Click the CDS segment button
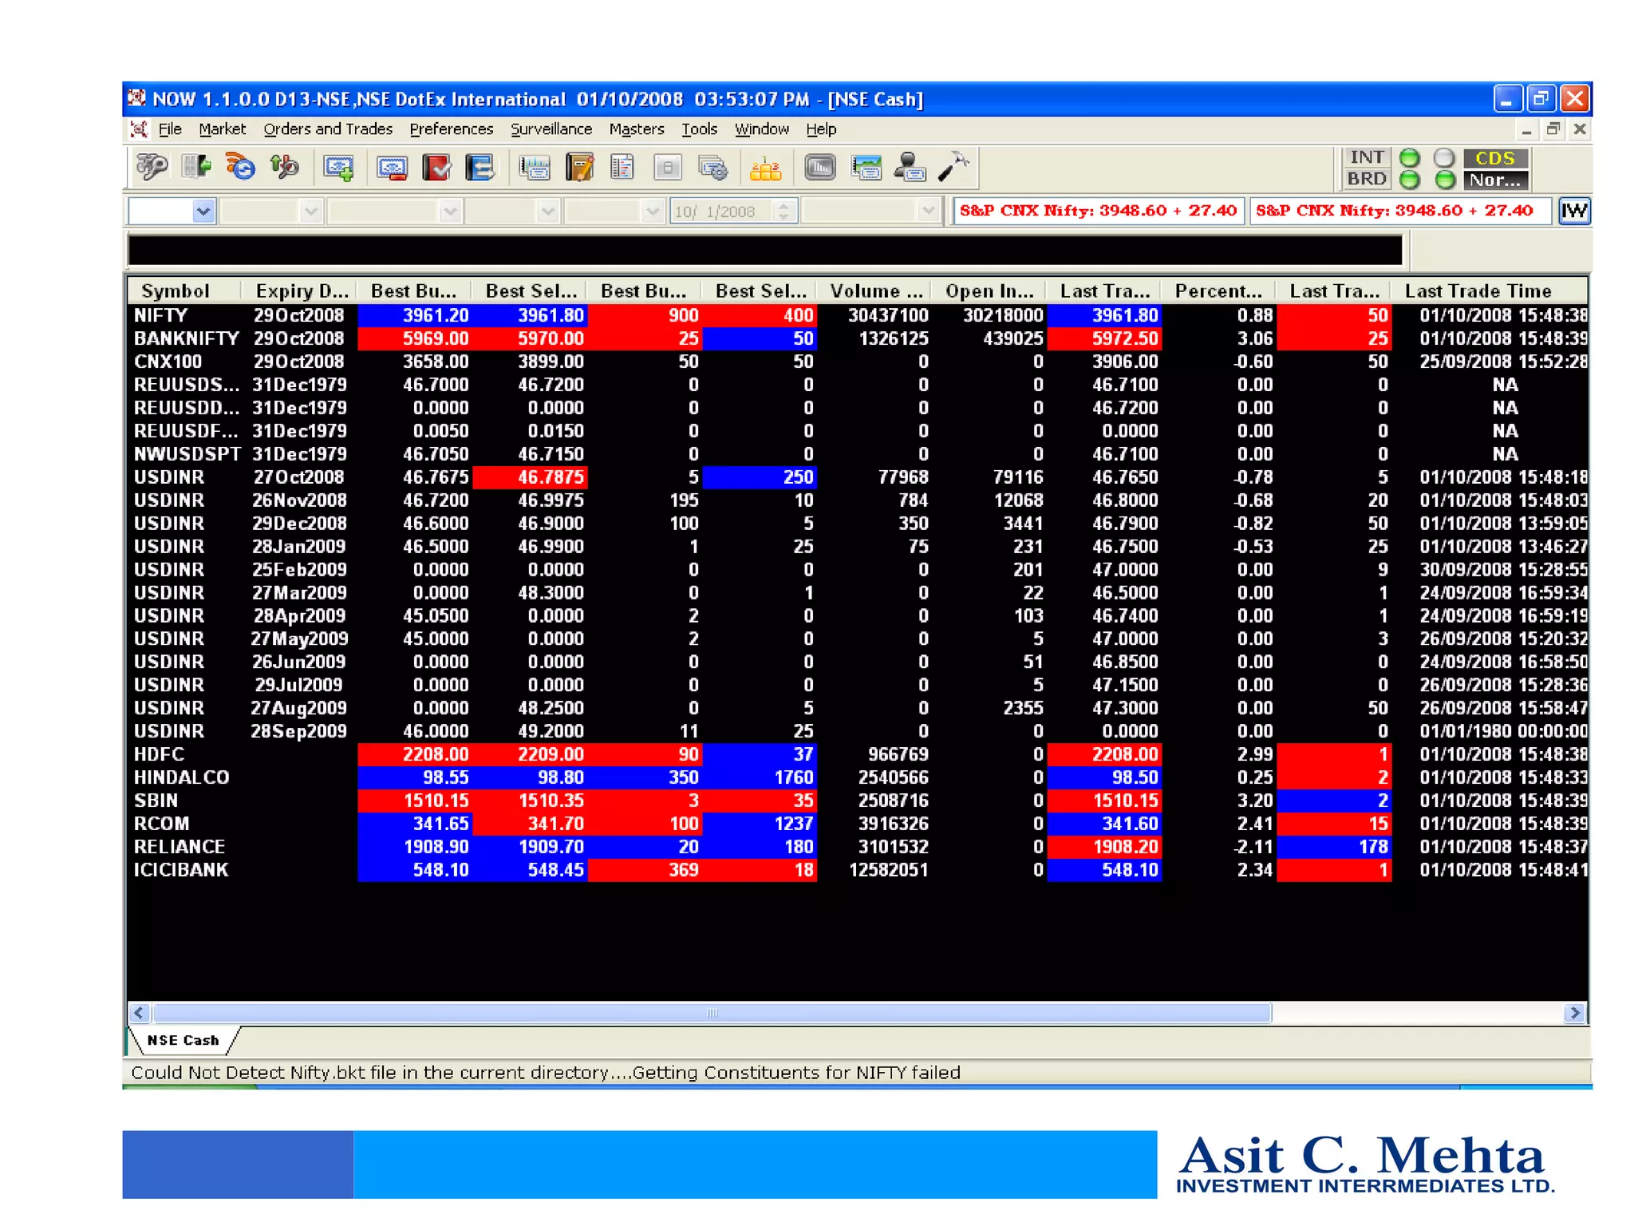 [x=1495, y=158]
